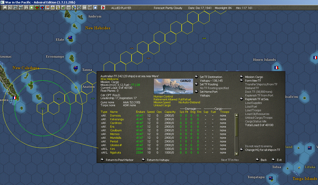This screenshot has height=185, width=318.
Task: Click the save game disk icon in toolbar
Action: 5,8
